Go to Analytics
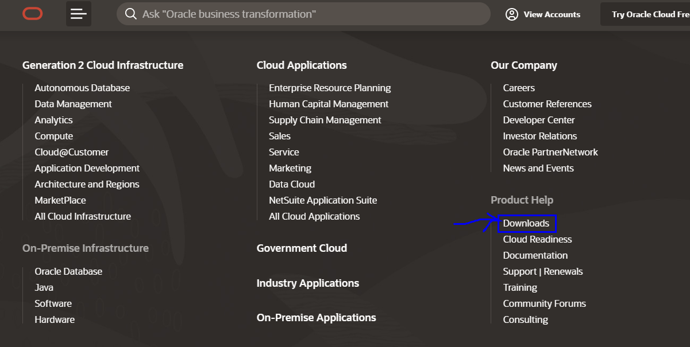This screenshot has width=690, height=347. (x=53, y=120)
